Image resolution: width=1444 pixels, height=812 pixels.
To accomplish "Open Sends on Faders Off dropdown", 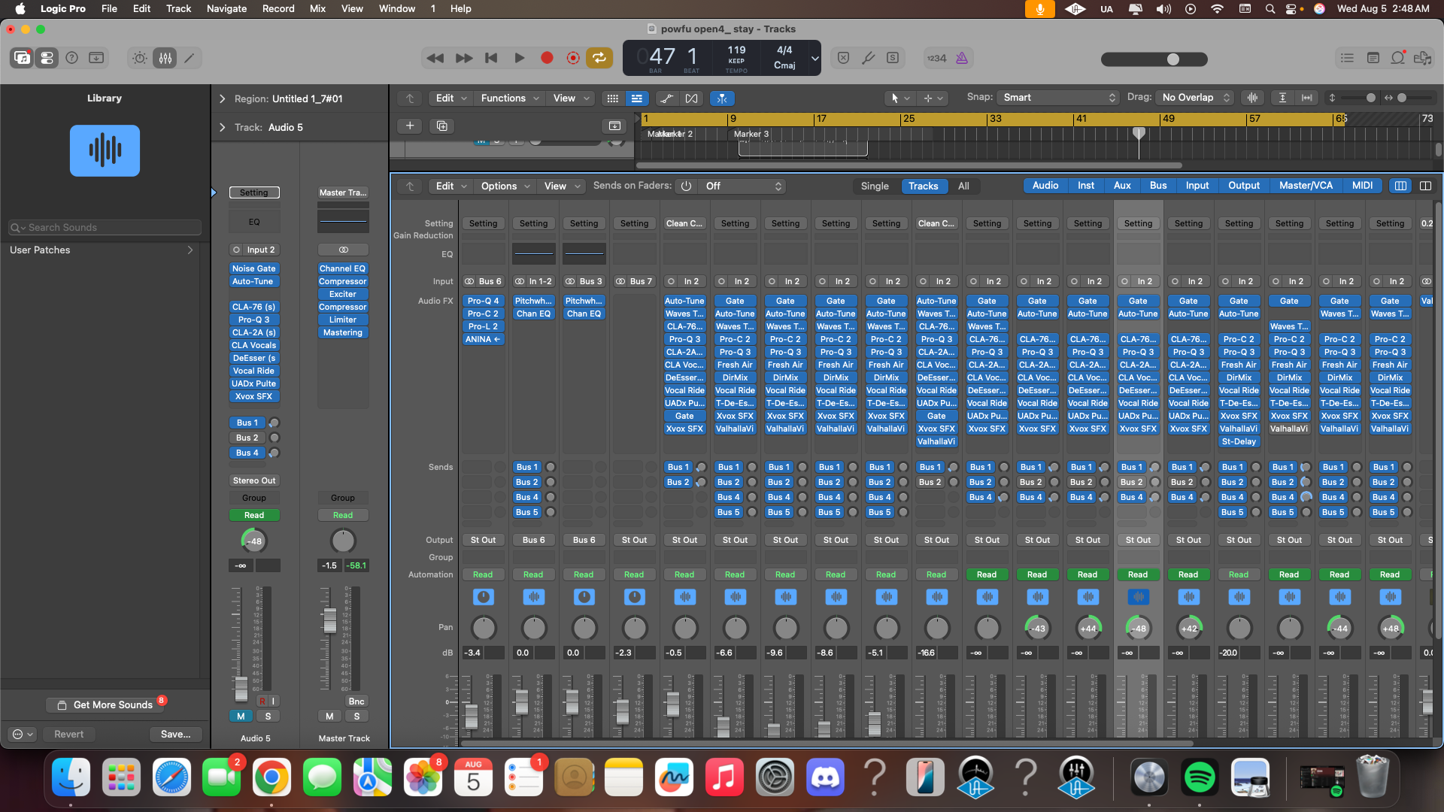I will (743, 186).
